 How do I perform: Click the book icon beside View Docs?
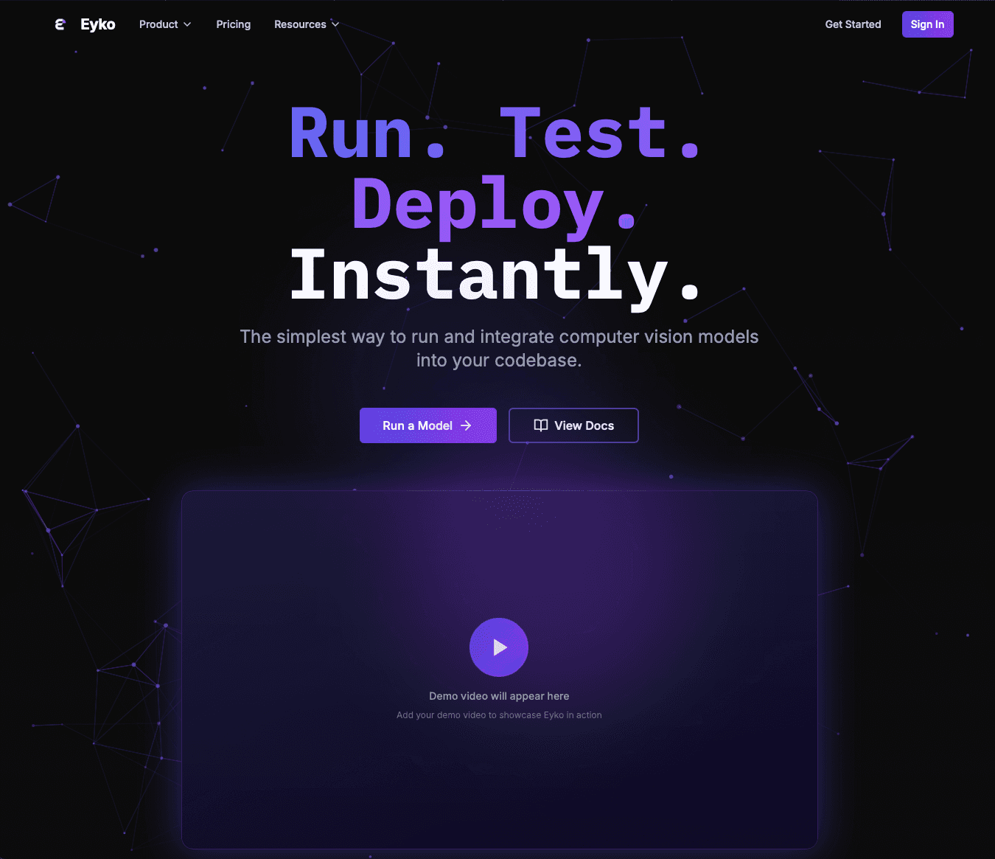tap(541, 425)
